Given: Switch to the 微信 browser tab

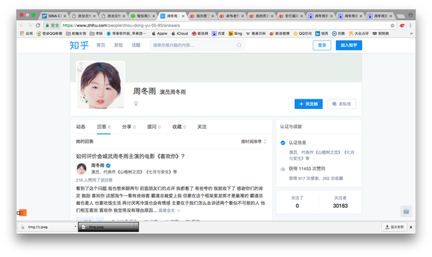Looking at the screenshot, I should click(x=142, y=16).
